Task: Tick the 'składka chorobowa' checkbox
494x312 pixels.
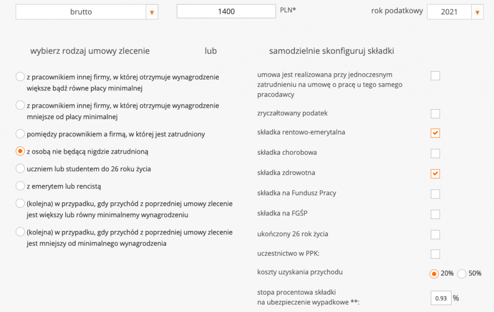Action: [435, 153]
